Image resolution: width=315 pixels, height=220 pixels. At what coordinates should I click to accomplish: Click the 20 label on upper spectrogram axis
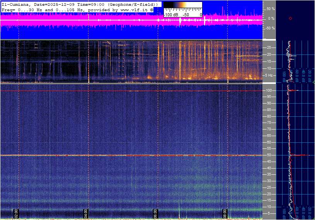[269, 55]
